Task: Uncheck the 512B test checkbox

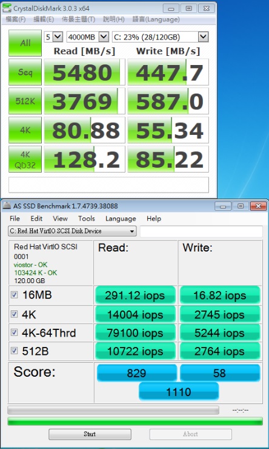Action: [x=14, y=351]
